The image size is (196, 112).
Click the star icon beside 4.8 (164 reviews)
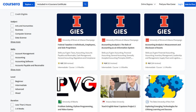coord(146,63)
